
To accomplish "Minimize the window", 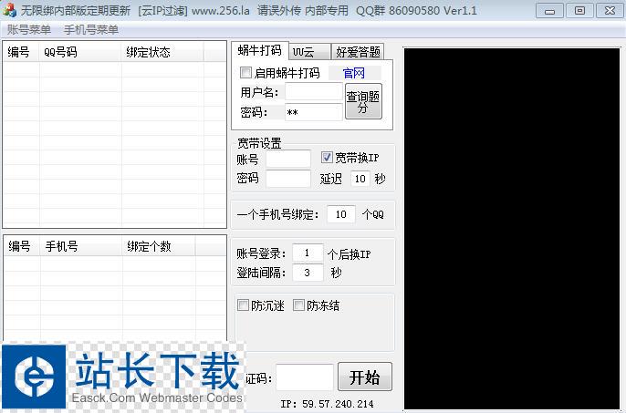I will [549, 11].
